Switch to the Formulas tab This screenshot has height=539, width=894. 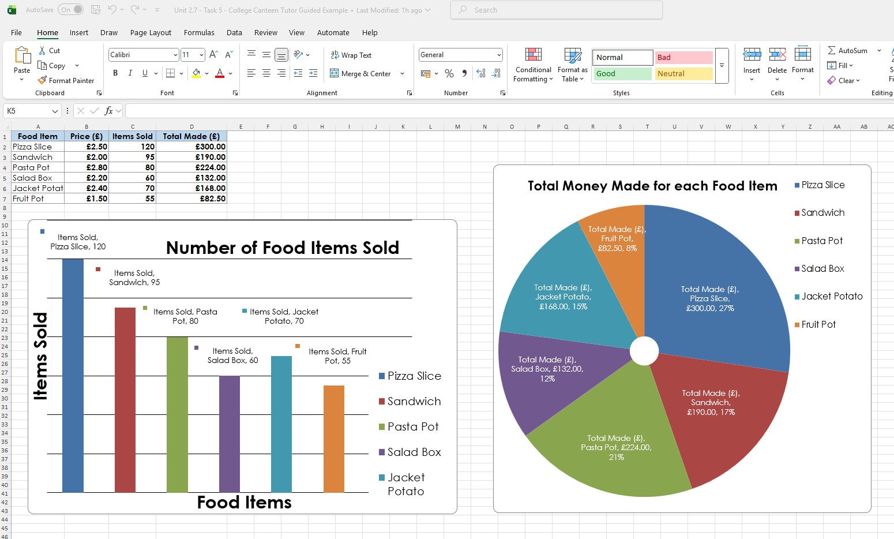pos(199,33)
